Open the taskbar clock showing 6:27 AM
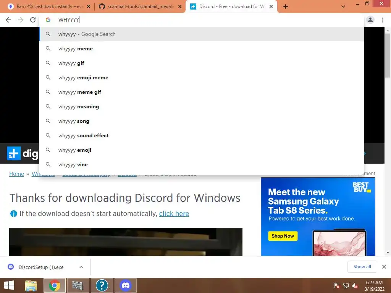391x293 pixels. [374, 285]
